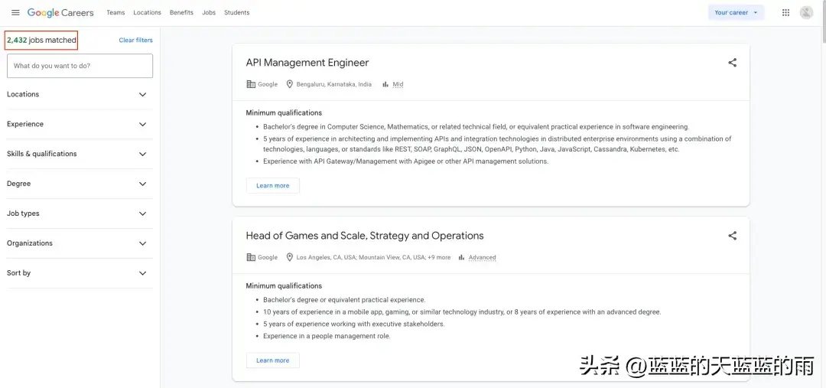Learn more about Head of Games role
The height and width of the screenshot is (388, 826).
[x=272, y=360]
